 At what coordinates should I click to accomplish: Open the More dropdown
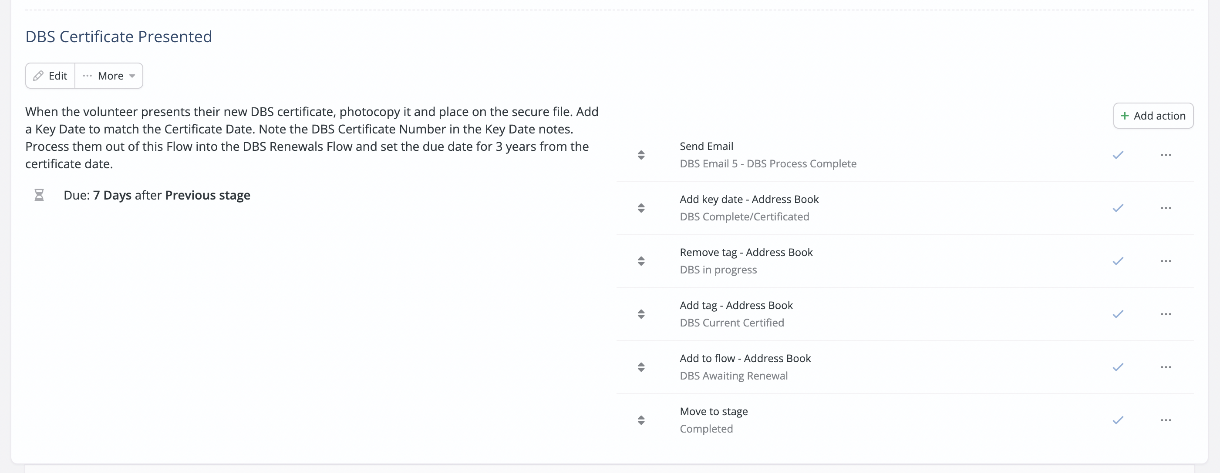pyautogui.click(x=108, y=76)
